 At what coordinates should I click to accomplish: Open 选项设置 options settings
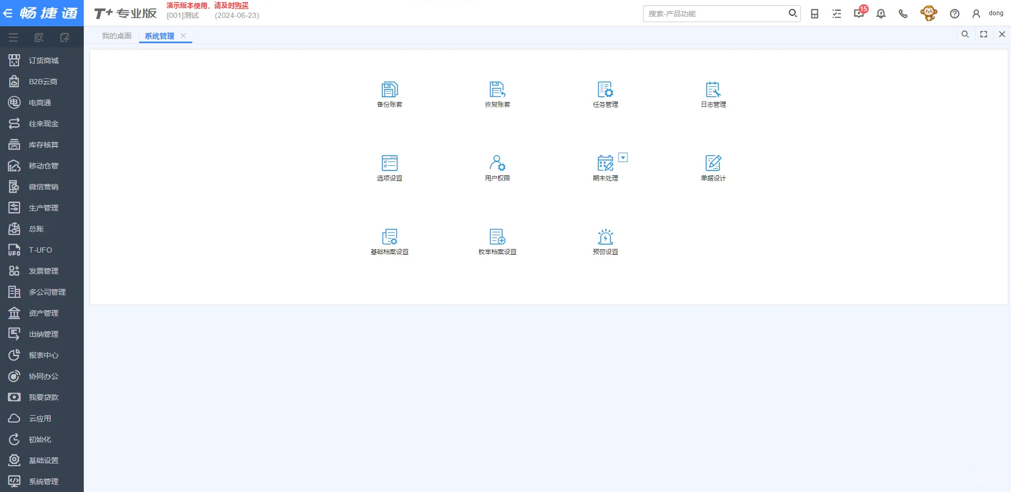(x=390, y=168)
